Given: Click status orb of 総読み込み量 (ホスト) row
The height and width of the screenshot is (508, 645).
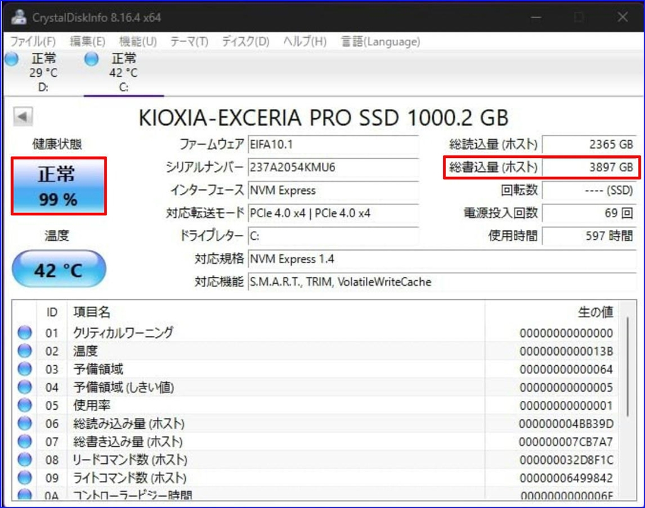Looking at the screenshot, I should (25, 423).
